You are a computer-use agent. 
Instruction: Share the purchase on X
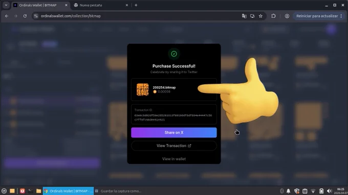[x=174, y=132]
